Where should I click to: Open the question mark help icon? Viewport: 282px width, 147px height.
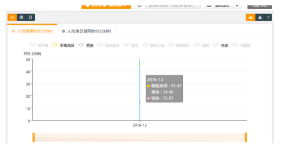click(268, 17)
